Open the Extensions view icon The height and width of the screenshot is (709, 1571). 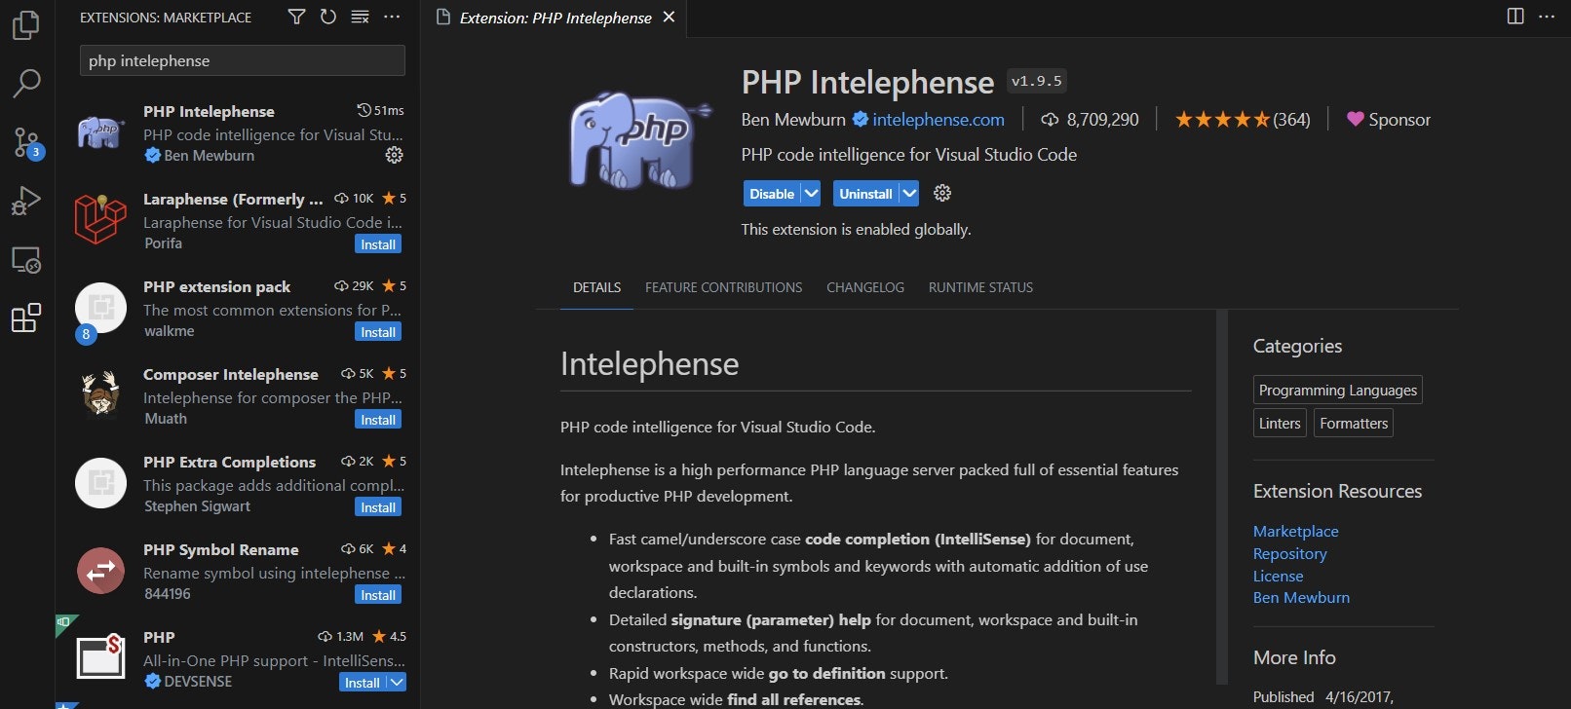coord(26,318)
